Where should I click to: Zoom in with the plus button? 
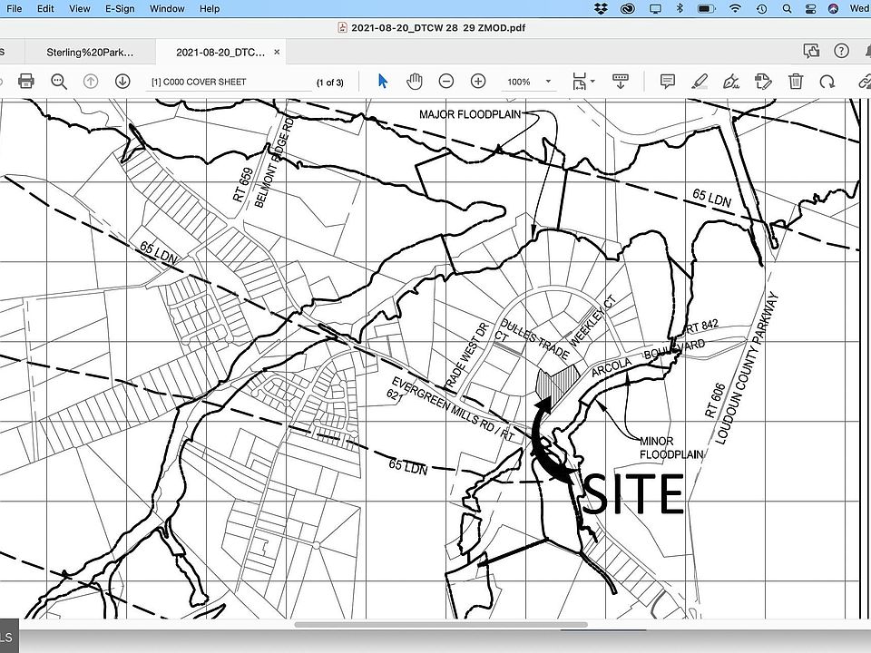478,81
